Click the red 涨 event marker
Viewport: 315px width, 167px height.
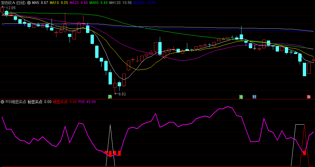309,97
